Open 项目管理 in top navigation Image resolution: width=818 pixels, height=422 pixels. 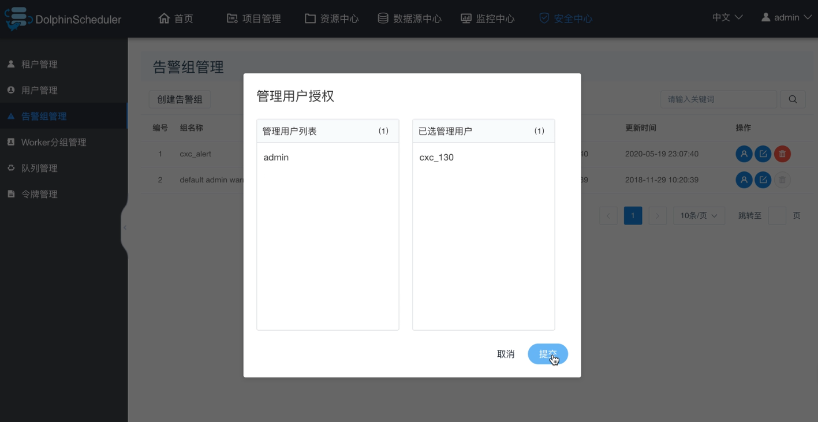[254, 18]
